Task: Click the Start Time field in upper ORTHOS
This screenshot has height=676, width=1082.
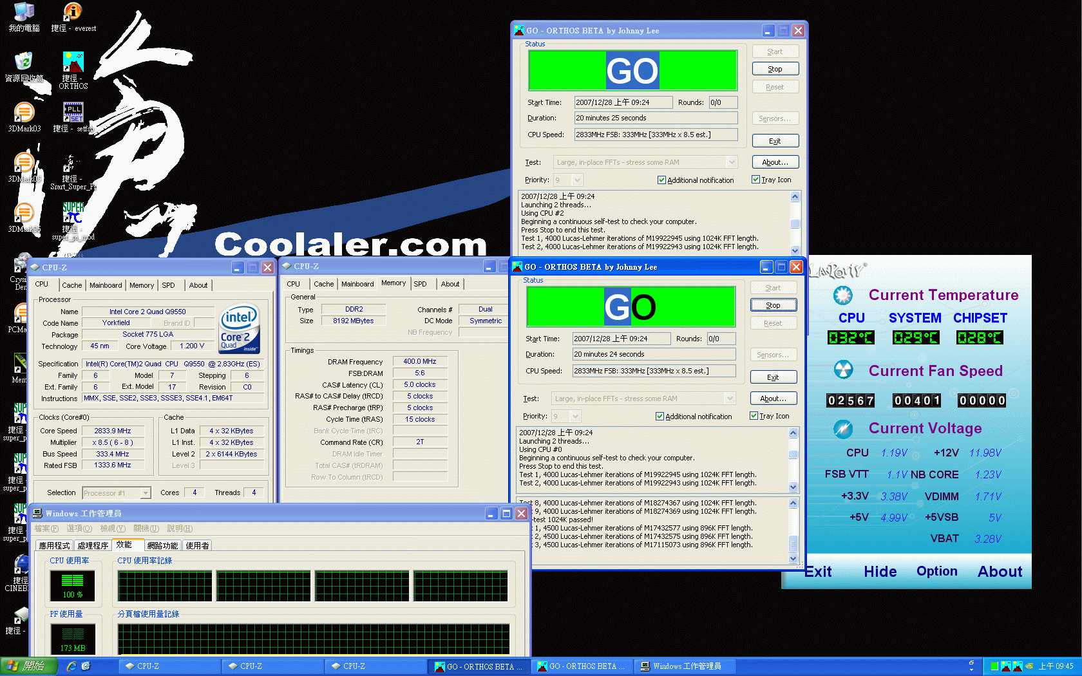Action: [623, 102]
